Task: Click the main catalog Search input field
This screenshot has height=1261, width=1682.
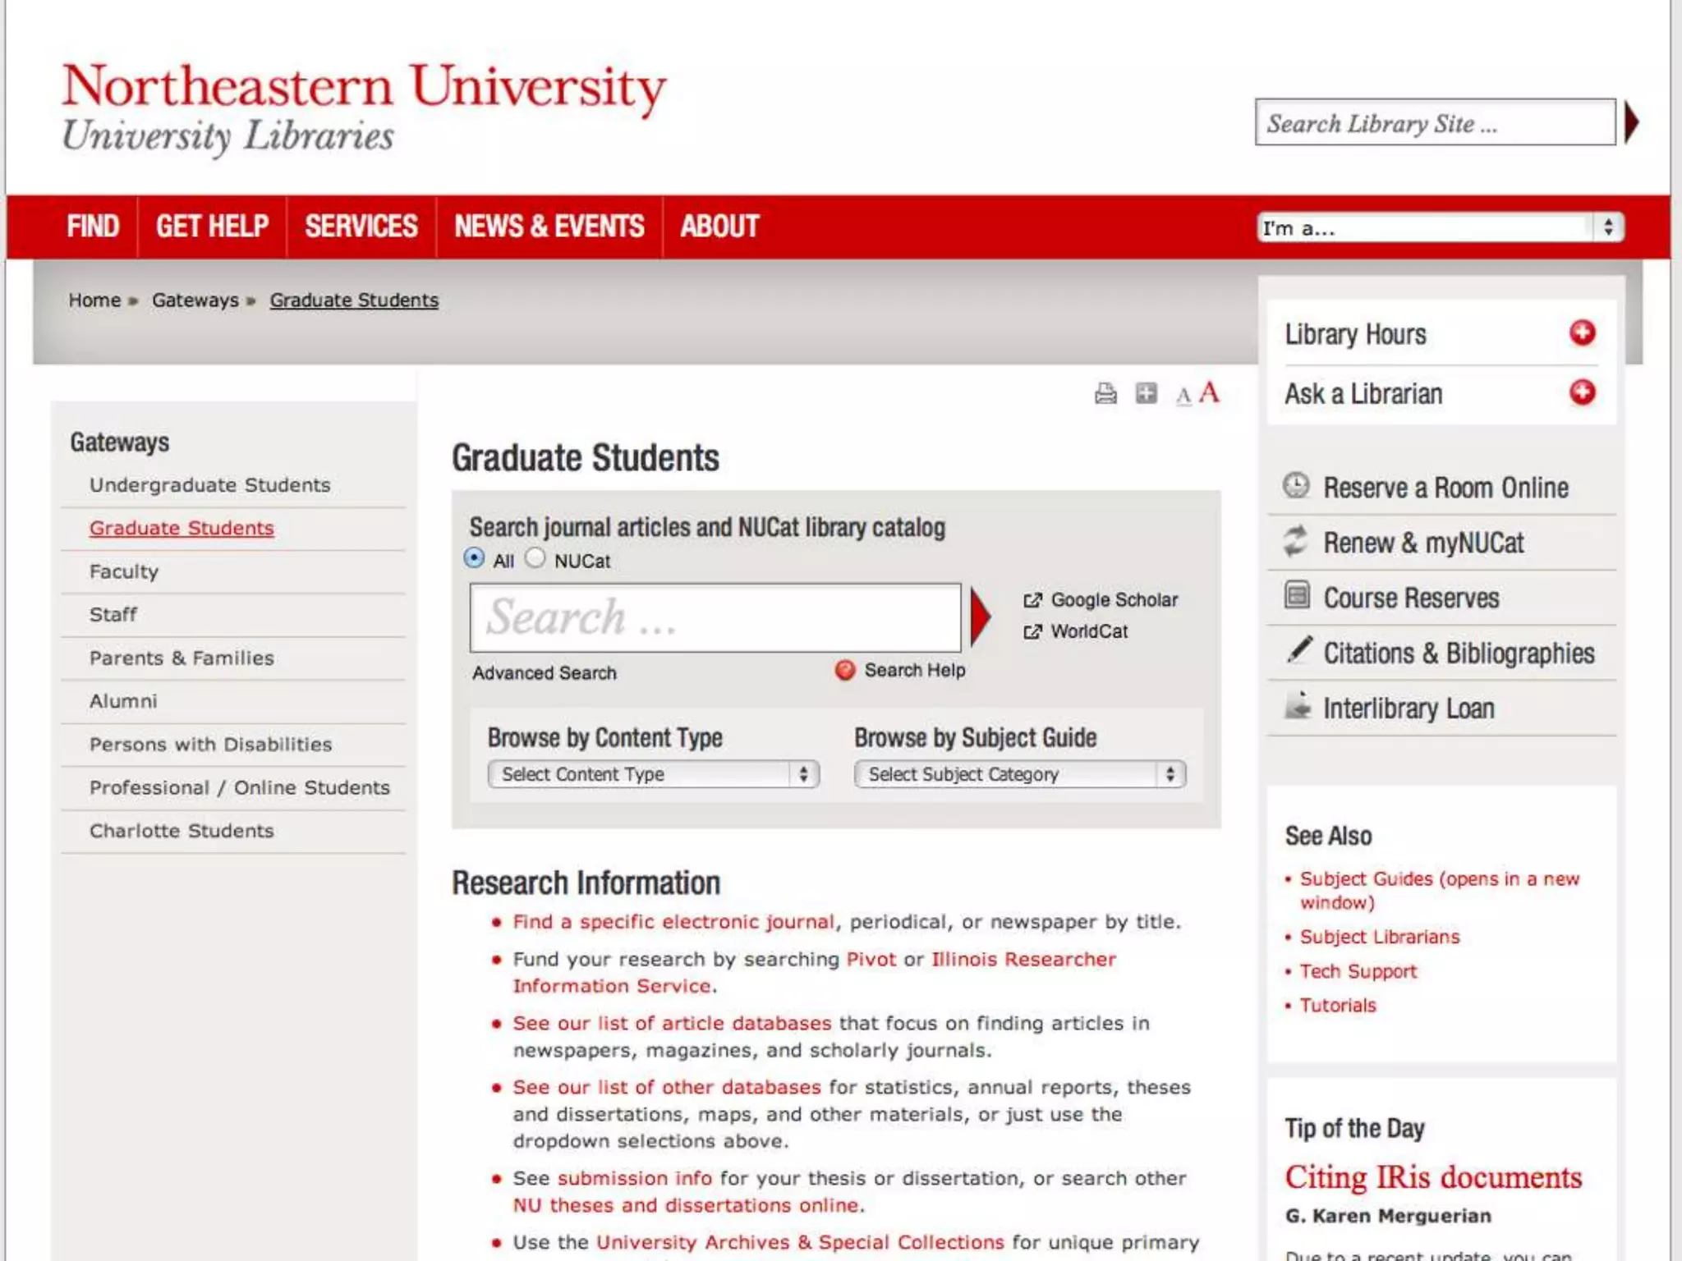Action: click(715, 618)
